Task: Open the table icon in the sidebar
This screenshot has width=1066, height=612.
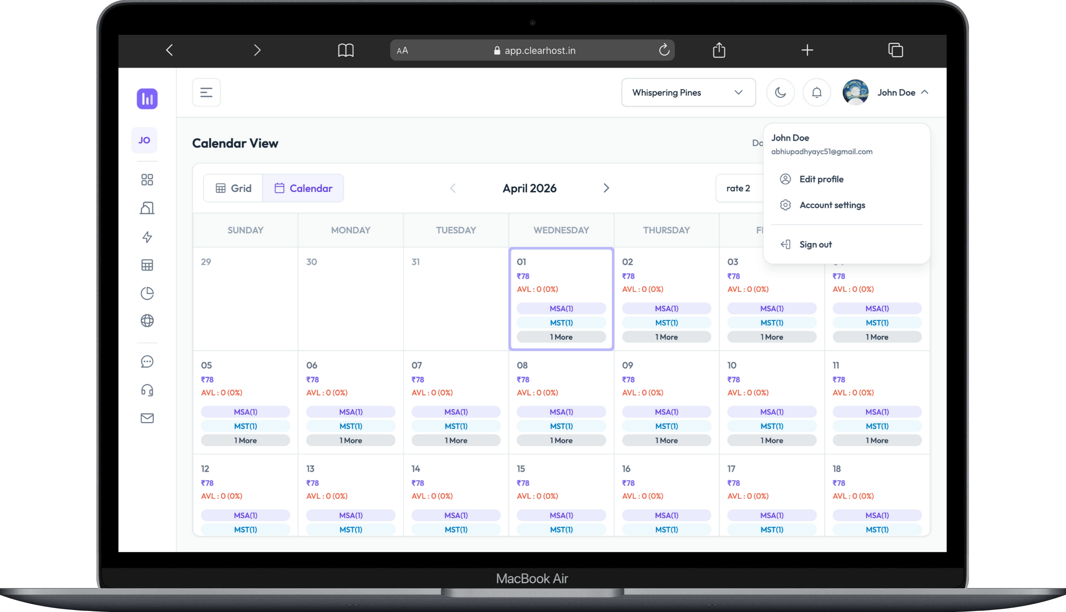Action: pos(147,265)
